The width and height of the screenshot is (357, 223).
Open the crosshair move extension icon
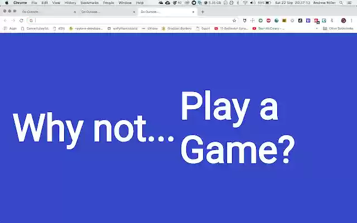click(253, 21)
